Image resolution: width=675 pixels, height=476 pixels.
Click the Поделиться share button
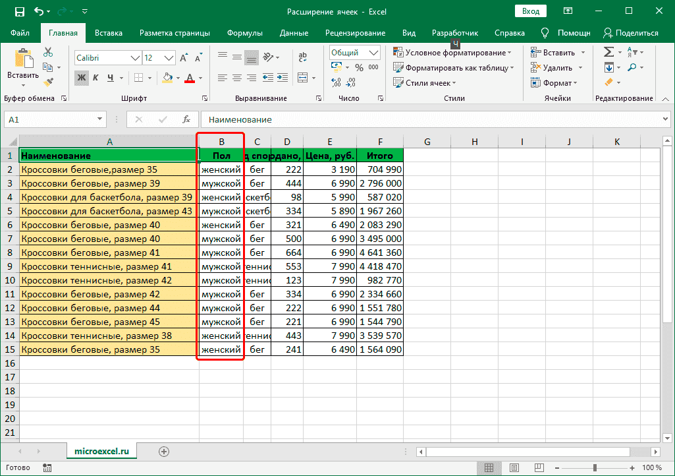(631, 33)
